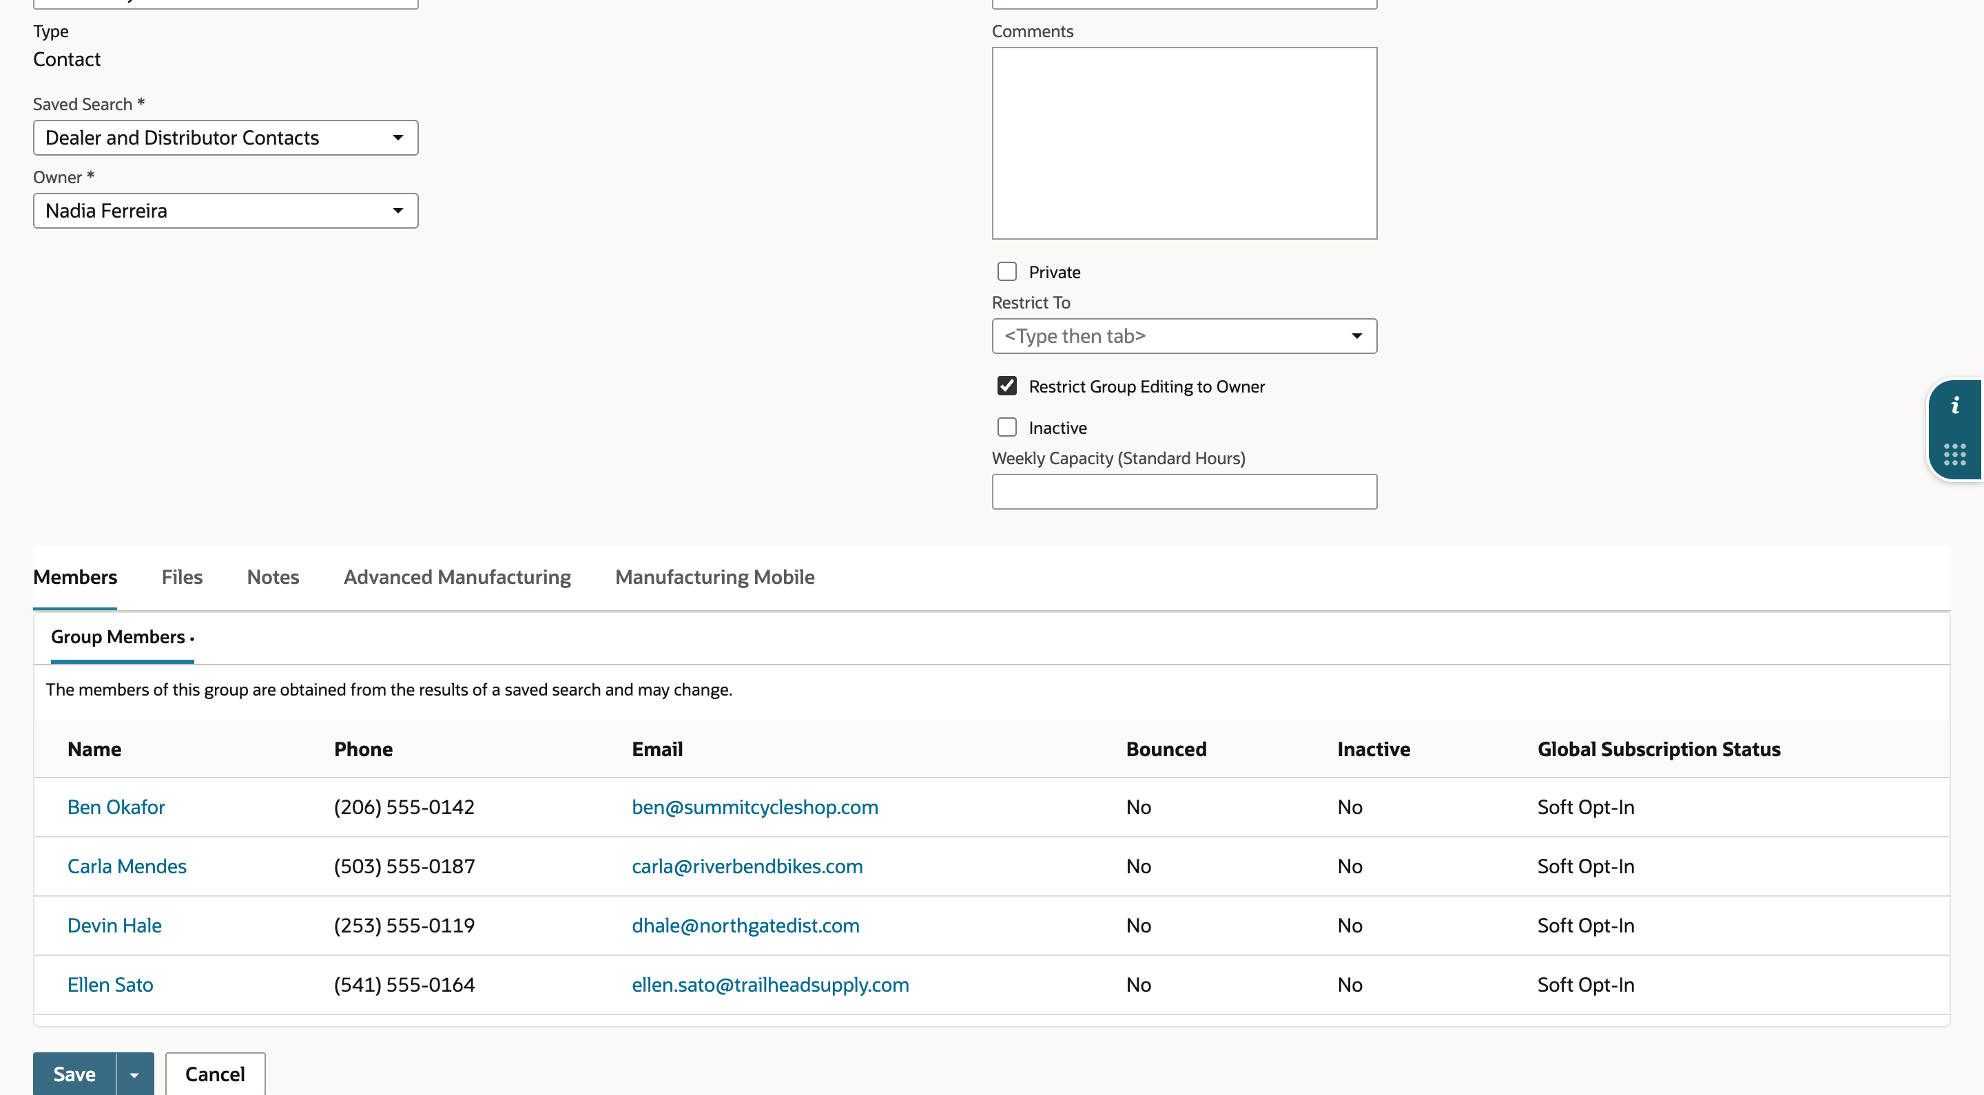Open the Saved Search dropdown

coord(226,138)
